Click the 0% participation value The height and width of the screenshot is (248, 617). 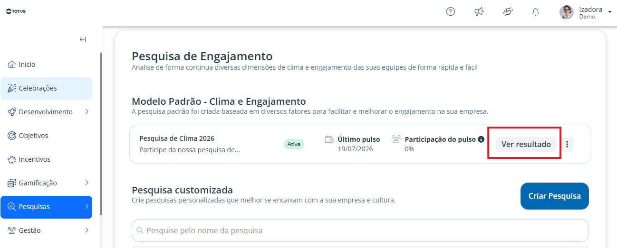click(x=409, y=149)
